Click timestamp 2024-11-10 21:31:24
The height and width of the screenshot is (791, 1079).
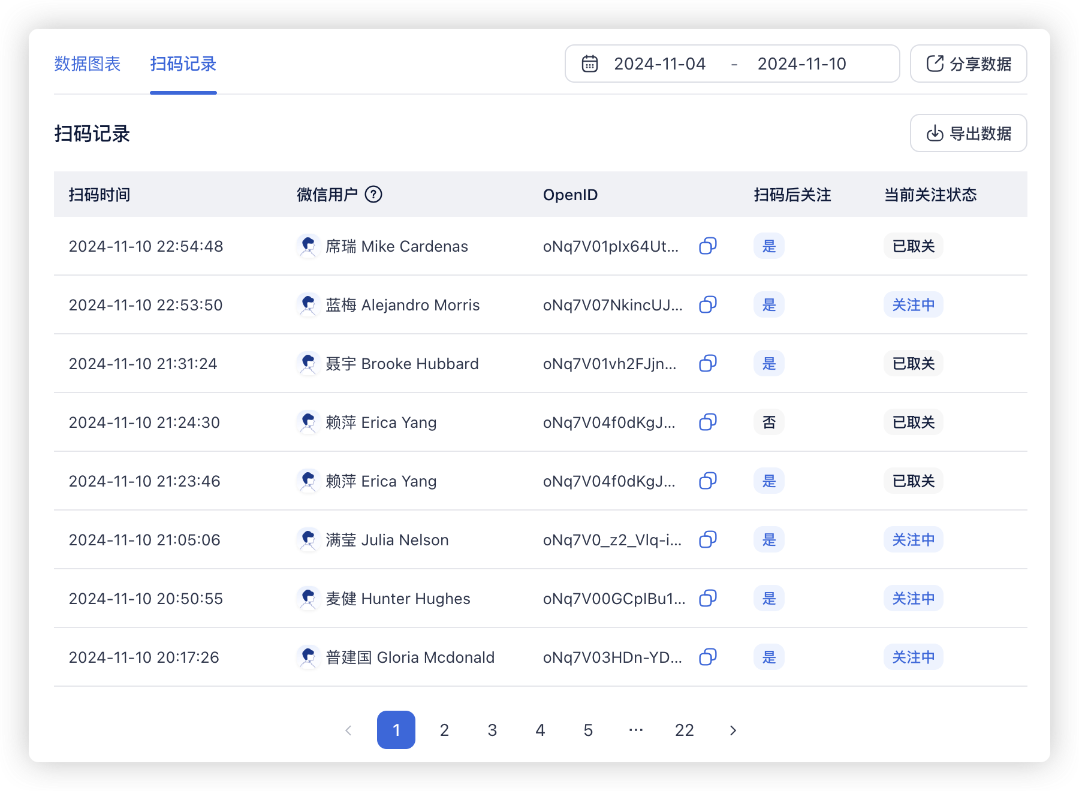(143, 363)
